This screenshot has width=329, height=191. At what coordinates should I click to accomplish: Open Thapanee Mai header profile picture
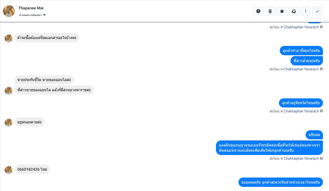click(x=9, y=11)
